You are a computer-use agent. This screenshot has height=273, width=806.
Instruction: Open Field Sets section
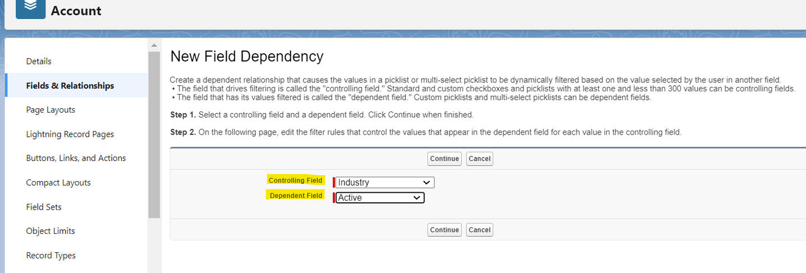coord(44,207)
